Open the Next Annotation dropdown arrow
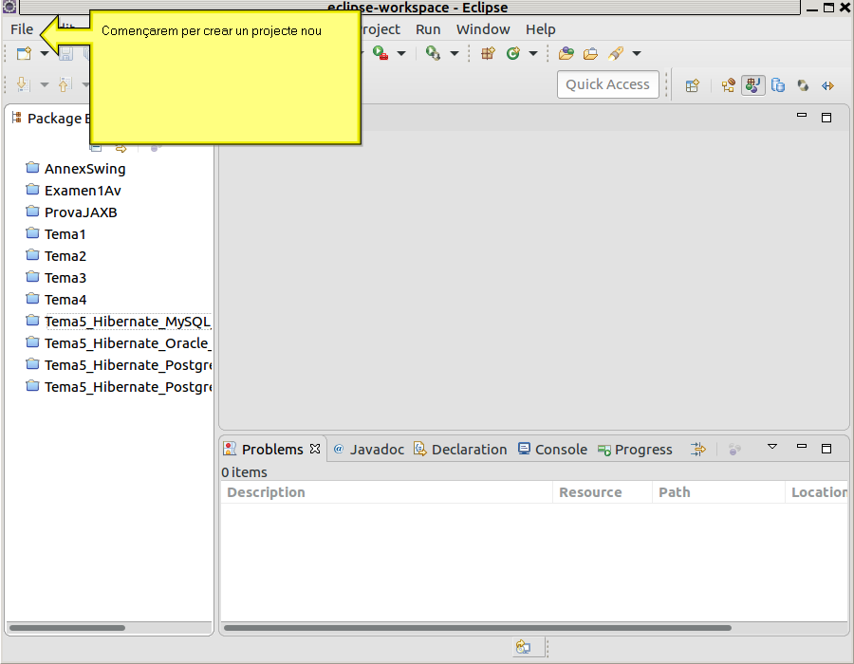 point(45,85)
